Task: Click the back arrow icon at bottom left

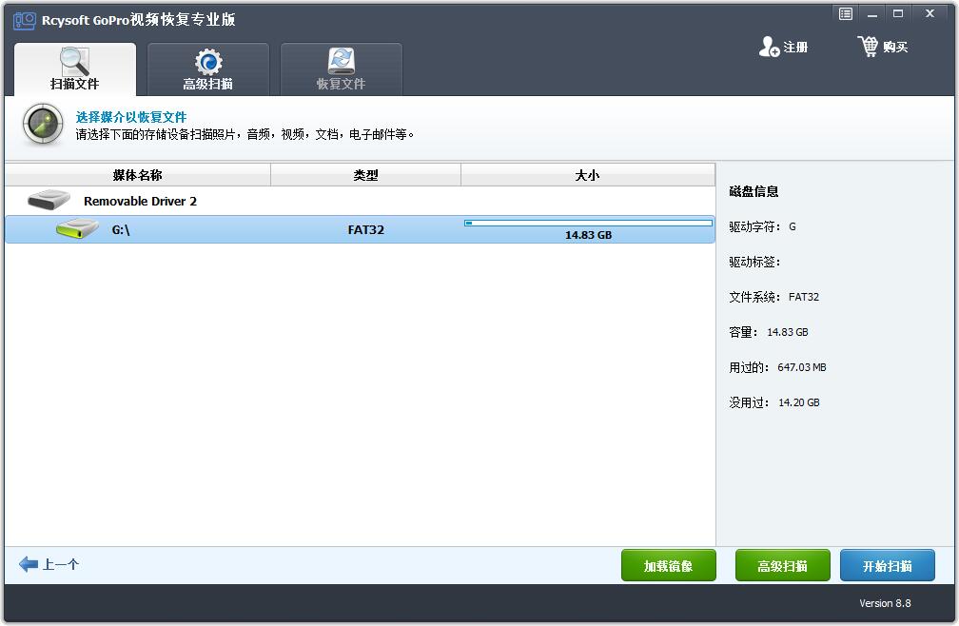Action: [29, 564]
